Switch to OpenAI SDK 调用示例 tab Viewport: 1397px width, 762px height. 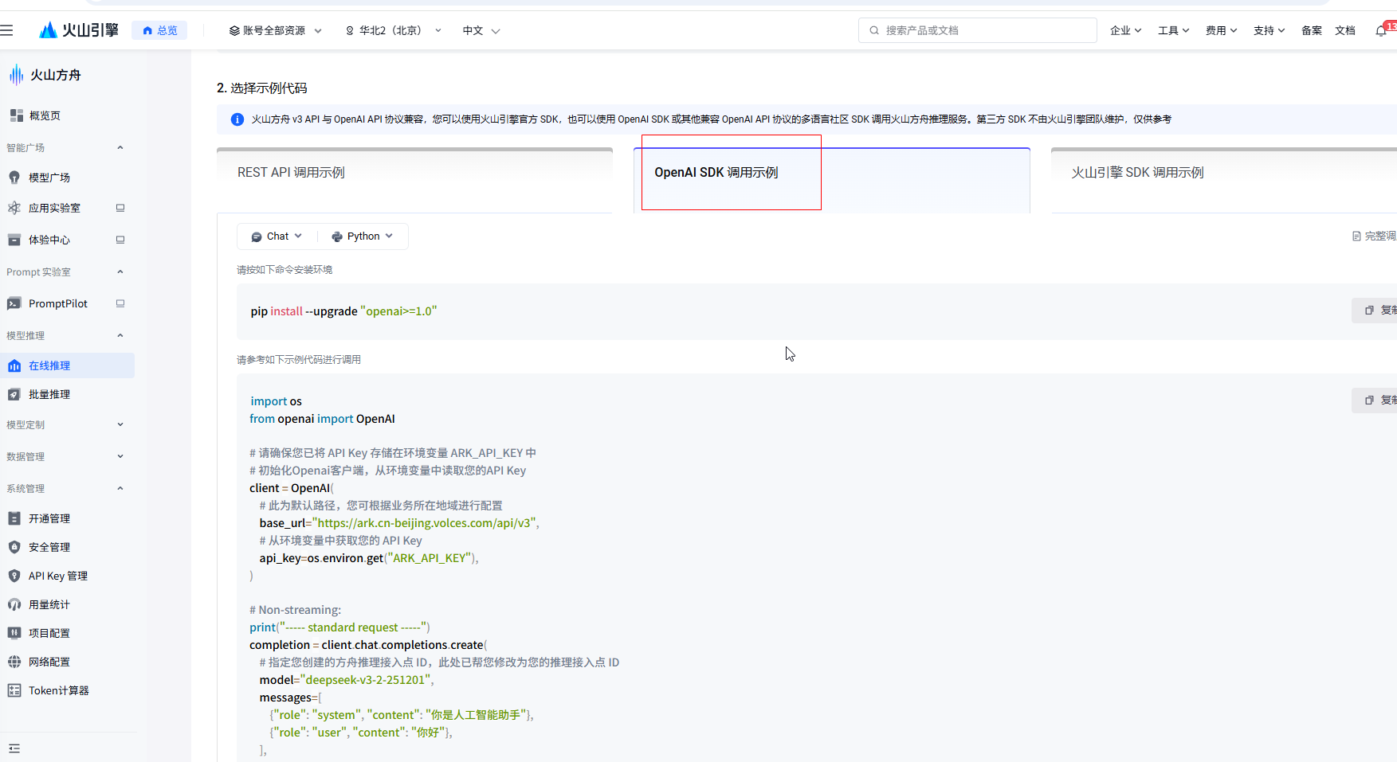pos(832,180)
